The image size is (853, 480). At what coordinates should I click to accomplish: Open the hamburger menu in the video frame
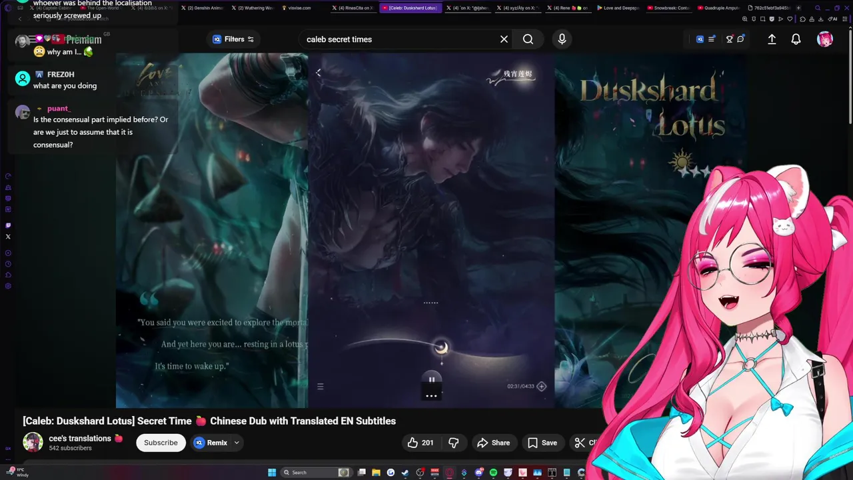tap(320, 387)
